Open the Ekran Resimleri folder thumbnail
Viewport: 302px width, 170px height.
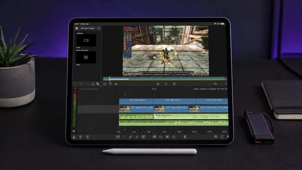[x=86, y=57]
